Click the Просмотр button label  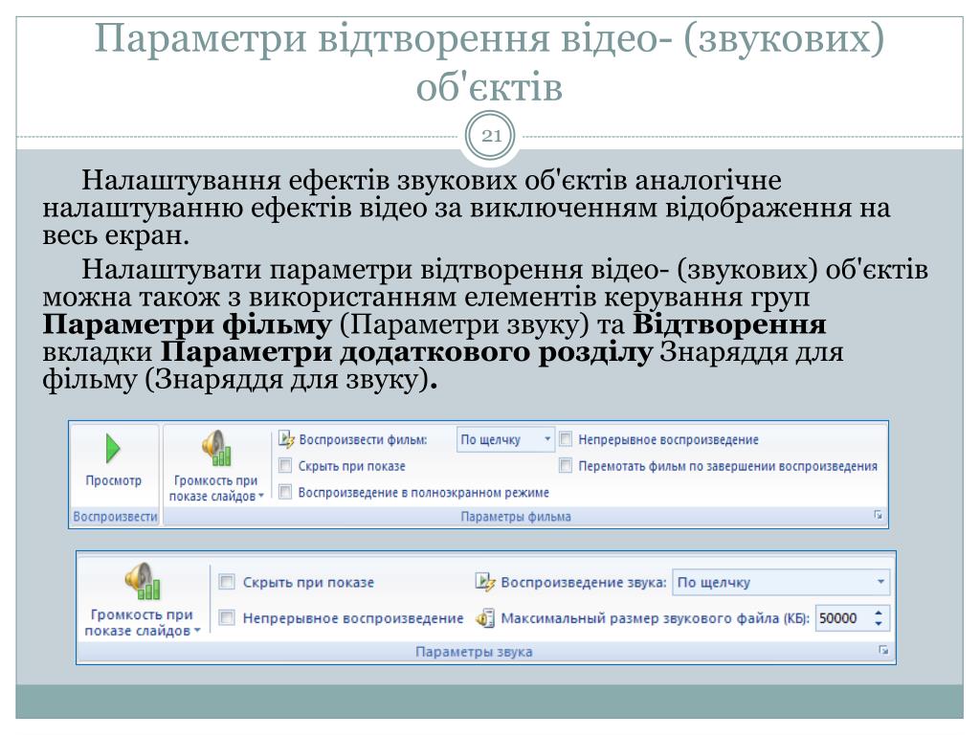click(113, 480)
